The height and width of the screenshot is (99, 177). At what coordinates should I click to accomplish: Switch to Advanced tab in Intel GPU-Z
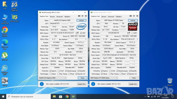click(59, 16)
